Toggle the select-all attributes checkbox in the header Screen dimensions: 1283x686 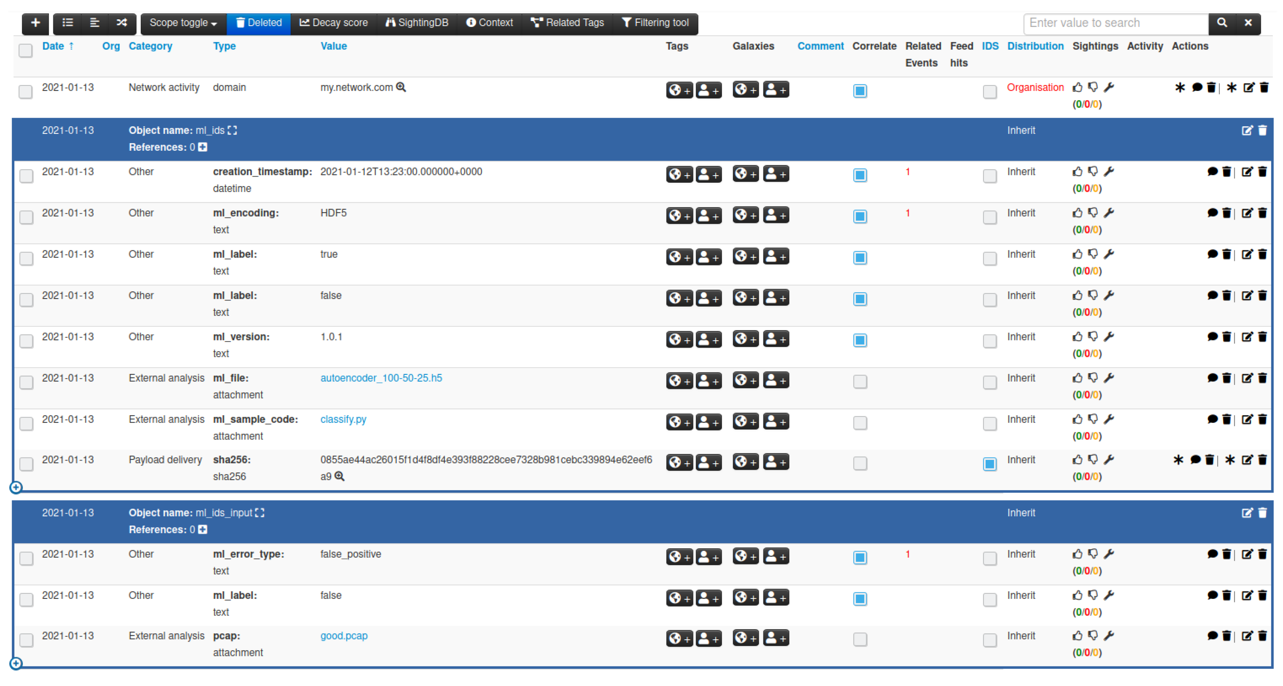tap(25, 50)
